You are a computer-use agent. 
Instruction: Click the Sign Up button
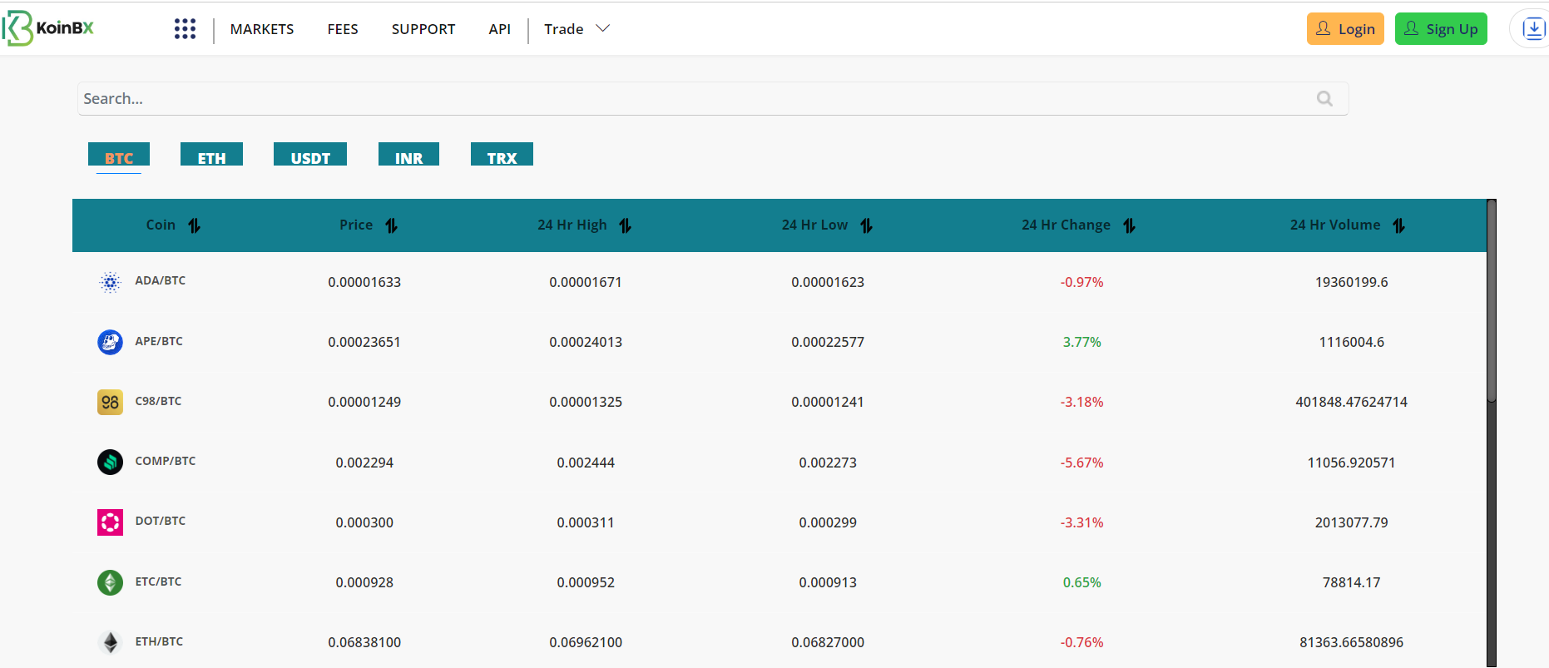point(1441,29)
